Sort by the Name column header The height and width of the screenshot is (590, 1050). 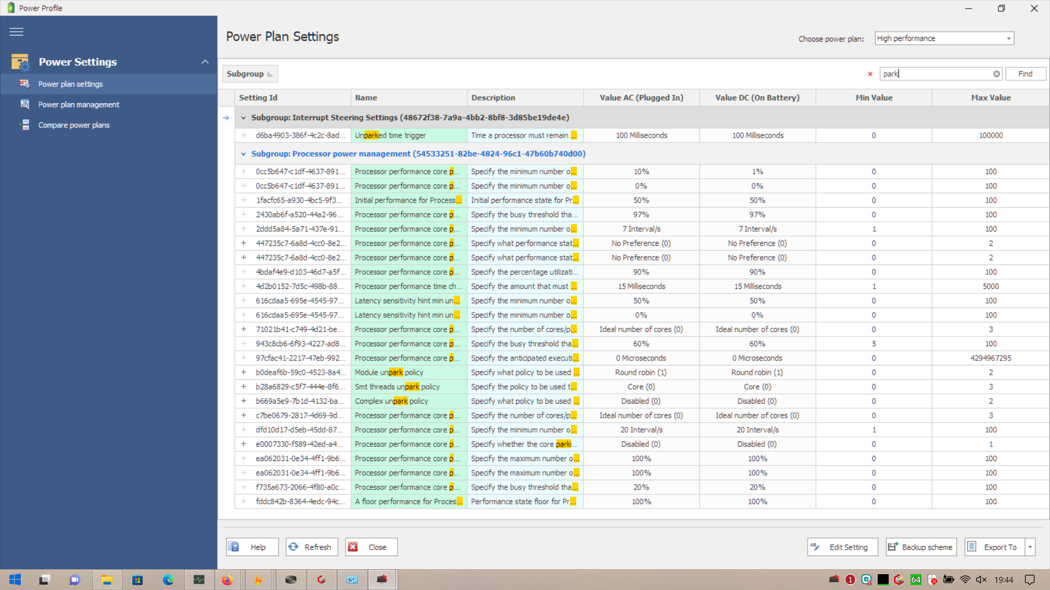coord(409,98)
